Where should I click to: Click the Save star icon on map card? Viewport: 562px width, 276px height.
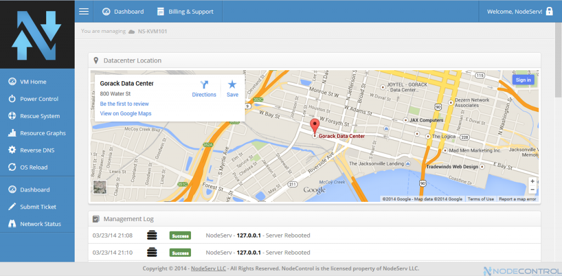point(232,85)
